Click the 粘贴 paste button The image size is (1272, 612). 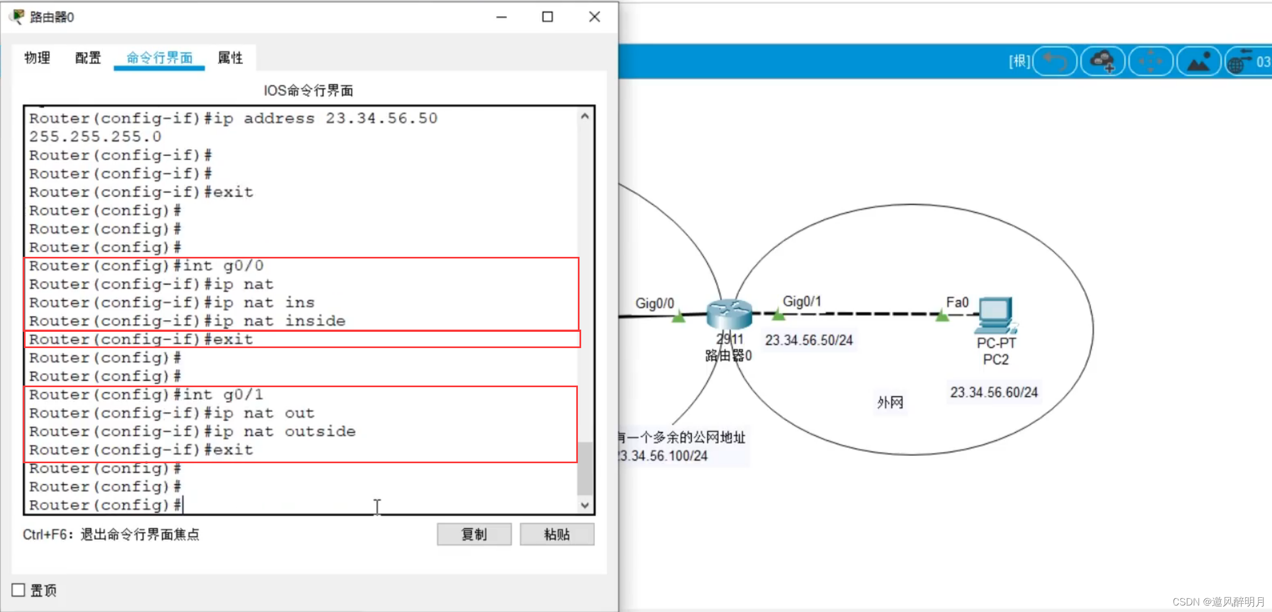pos(557,534)
